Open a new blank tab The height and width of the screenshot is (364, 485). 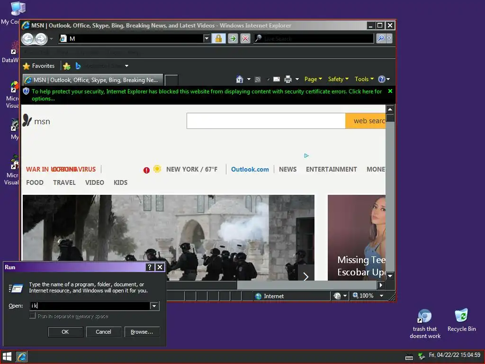point(171,80)
